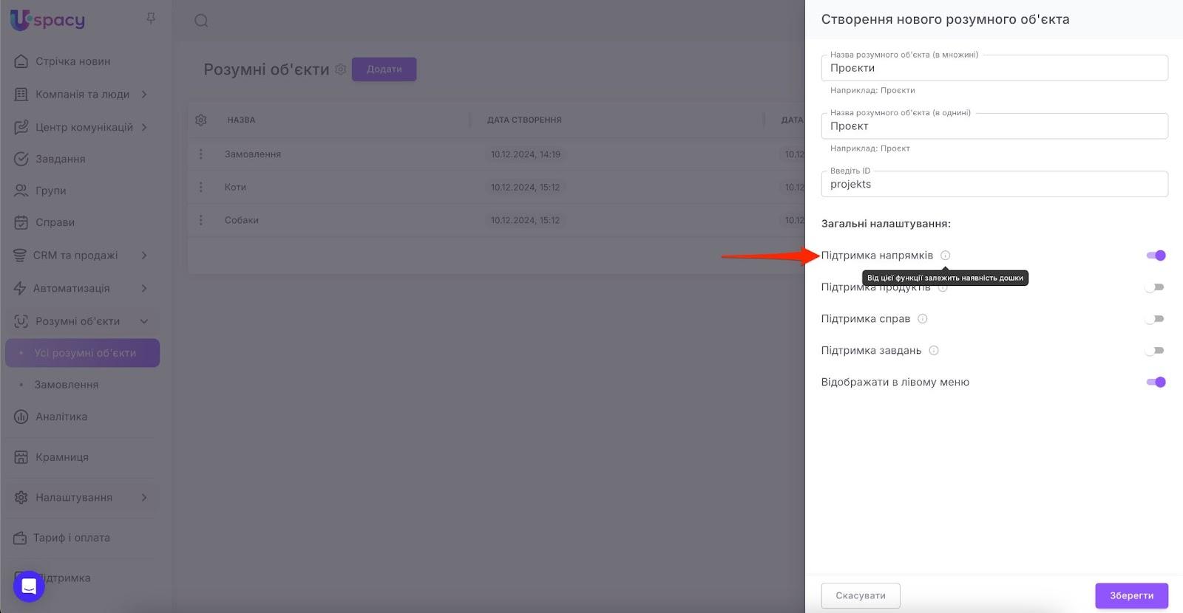Open row menu for Собаки

[x=200, y=220]
